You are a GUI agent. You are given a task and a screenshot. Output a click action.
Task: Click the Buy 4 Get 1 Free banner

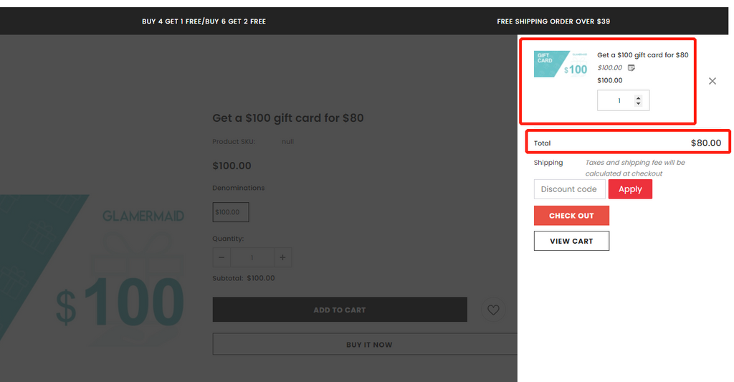(x=204, y=22)
